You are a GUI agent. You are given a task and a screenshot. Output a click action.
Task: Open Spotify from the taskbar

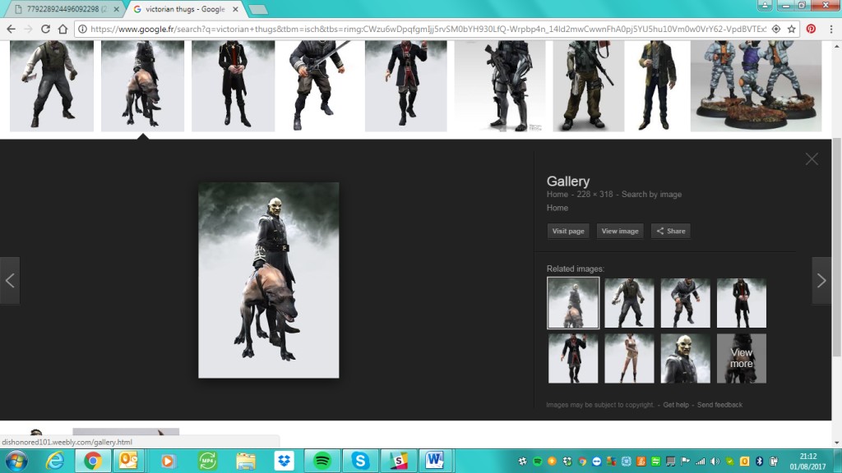click(x=322, y=461)
